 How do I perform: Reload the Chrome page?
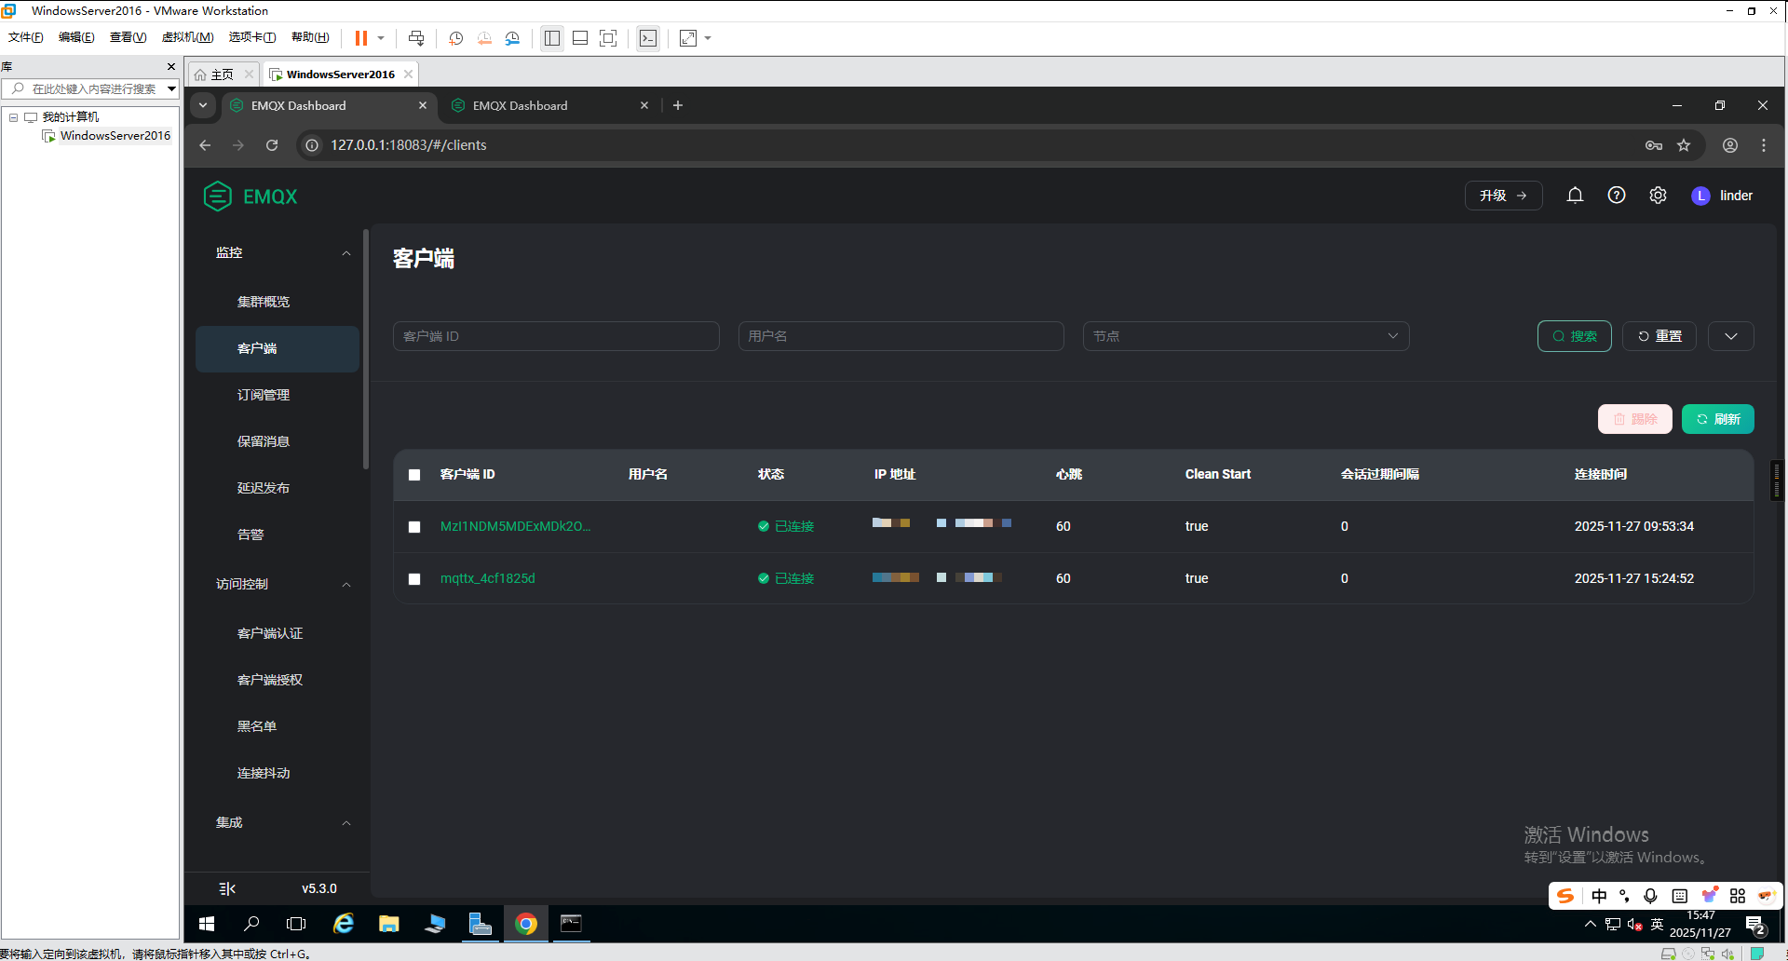[272, 145]
